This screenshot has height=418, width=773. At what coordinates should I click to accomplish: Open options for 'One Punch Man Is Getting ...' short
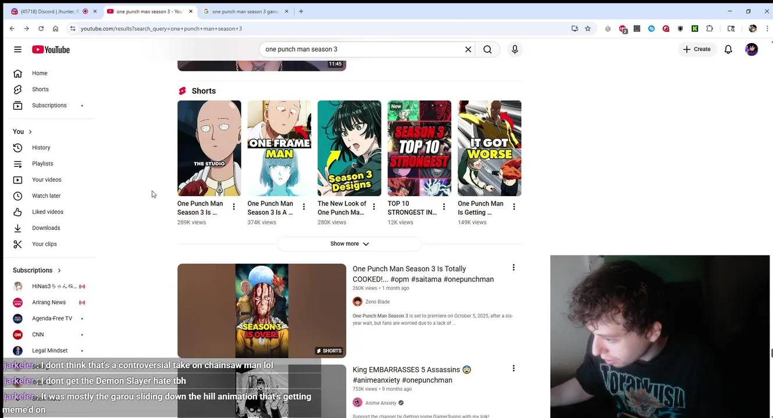[514, 207]
